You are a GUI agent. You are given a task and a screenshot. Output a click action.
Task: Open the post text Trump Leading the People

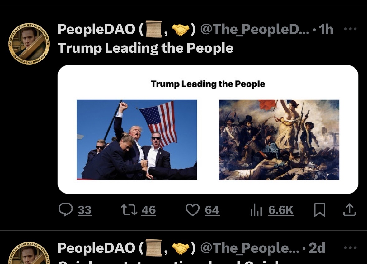pos(145,48)
